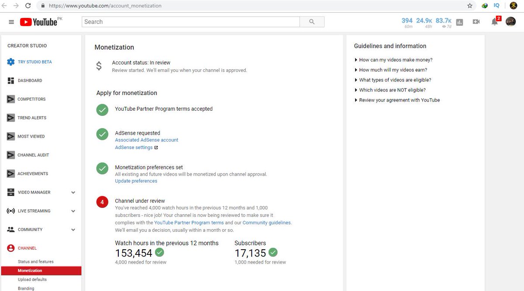
Task: Open Community guidelines link
Action: tap(266, 223)
